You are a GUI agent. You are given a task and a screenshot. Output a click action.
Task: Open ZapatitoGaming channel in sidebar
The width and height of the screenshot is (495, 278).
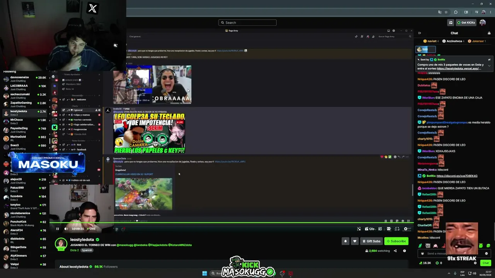(25, 104)
